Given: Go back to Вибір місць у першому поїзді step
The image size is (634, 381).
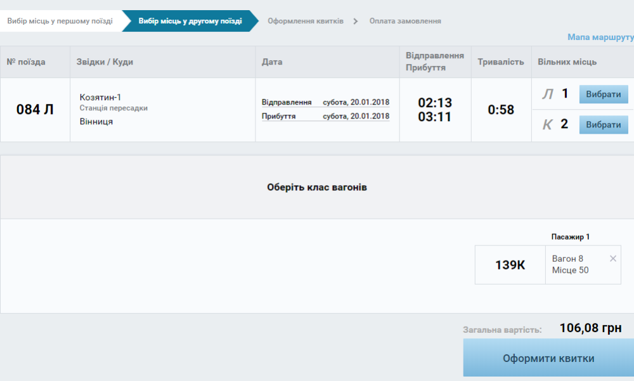Looking at the screenshot, I should tap(60, 21).
